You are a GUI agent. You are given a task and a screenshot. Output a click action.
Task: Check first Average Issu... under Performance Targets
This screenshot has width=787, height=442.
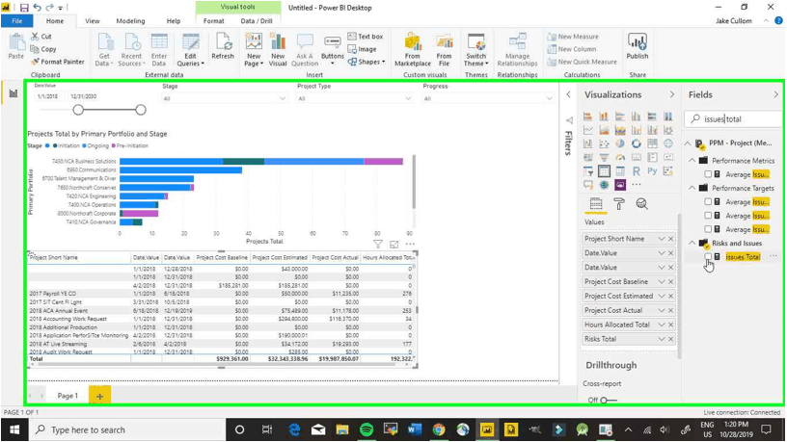point(708,201)
